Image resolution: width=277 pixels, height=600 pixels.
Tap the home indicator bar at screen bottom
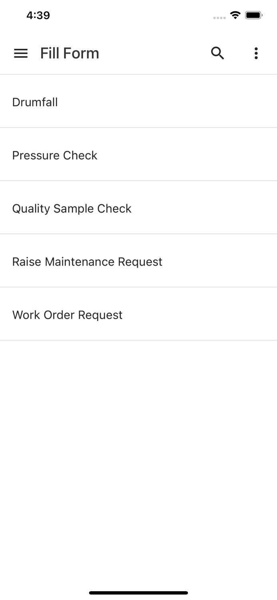point(138,592)
